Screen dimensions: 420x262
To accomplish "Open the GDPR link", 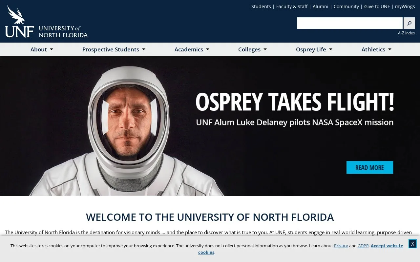I will [363, 246].
